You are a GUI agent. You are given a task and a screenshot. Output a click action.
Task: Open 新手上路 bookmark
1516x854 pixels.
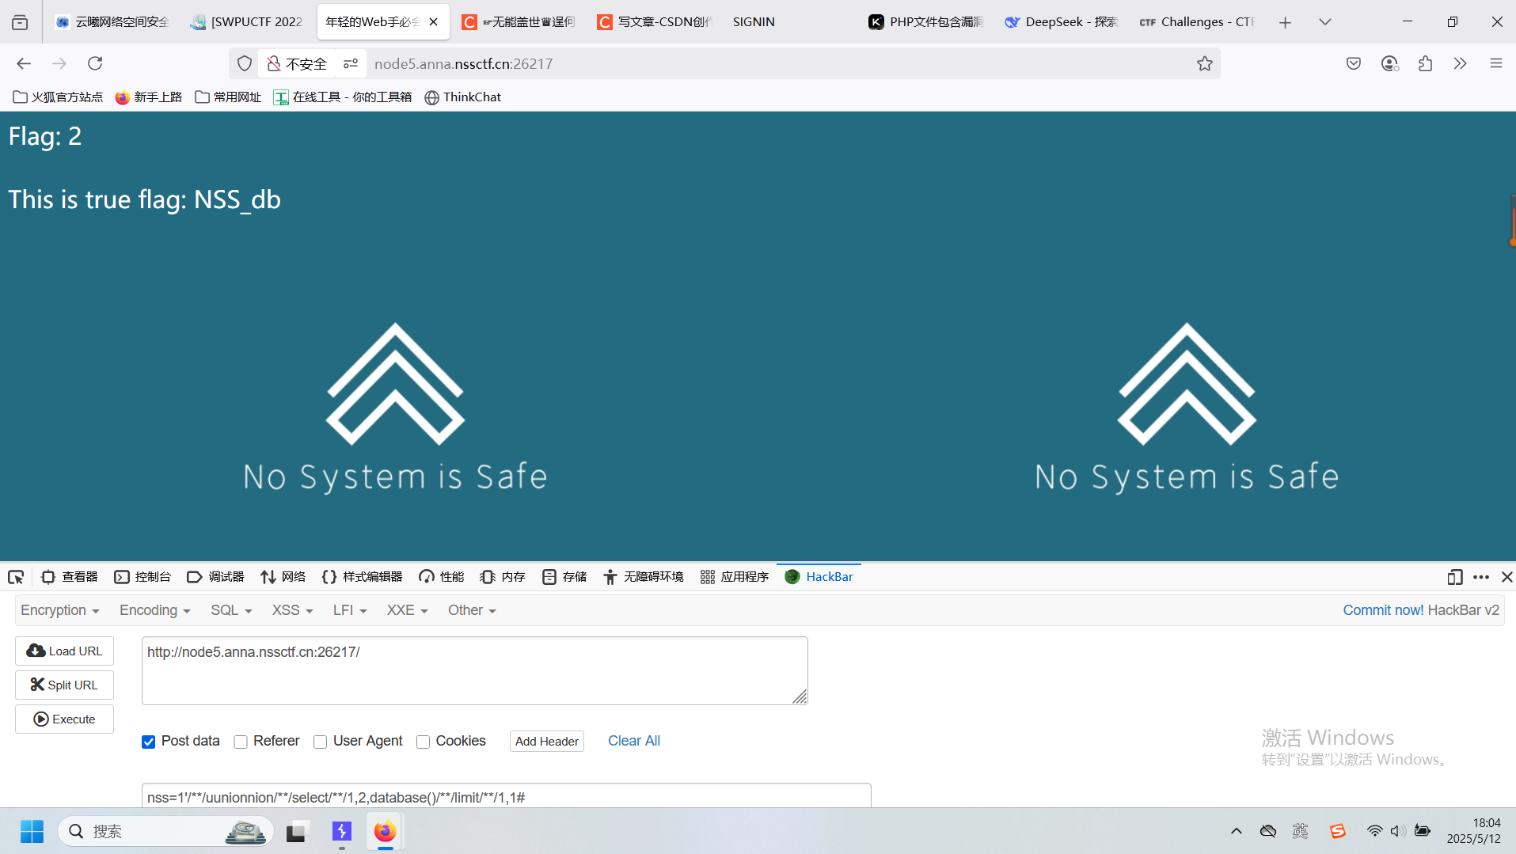pyautogui.click(x=149, y=97)
